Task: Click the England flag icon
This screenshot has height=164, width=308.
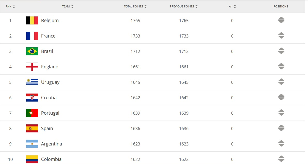Action: (32, 67)
